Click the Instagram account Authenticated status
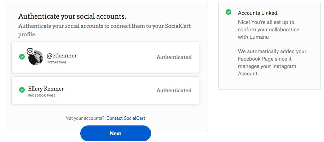 pyautogui.click(x=174, y=57)
